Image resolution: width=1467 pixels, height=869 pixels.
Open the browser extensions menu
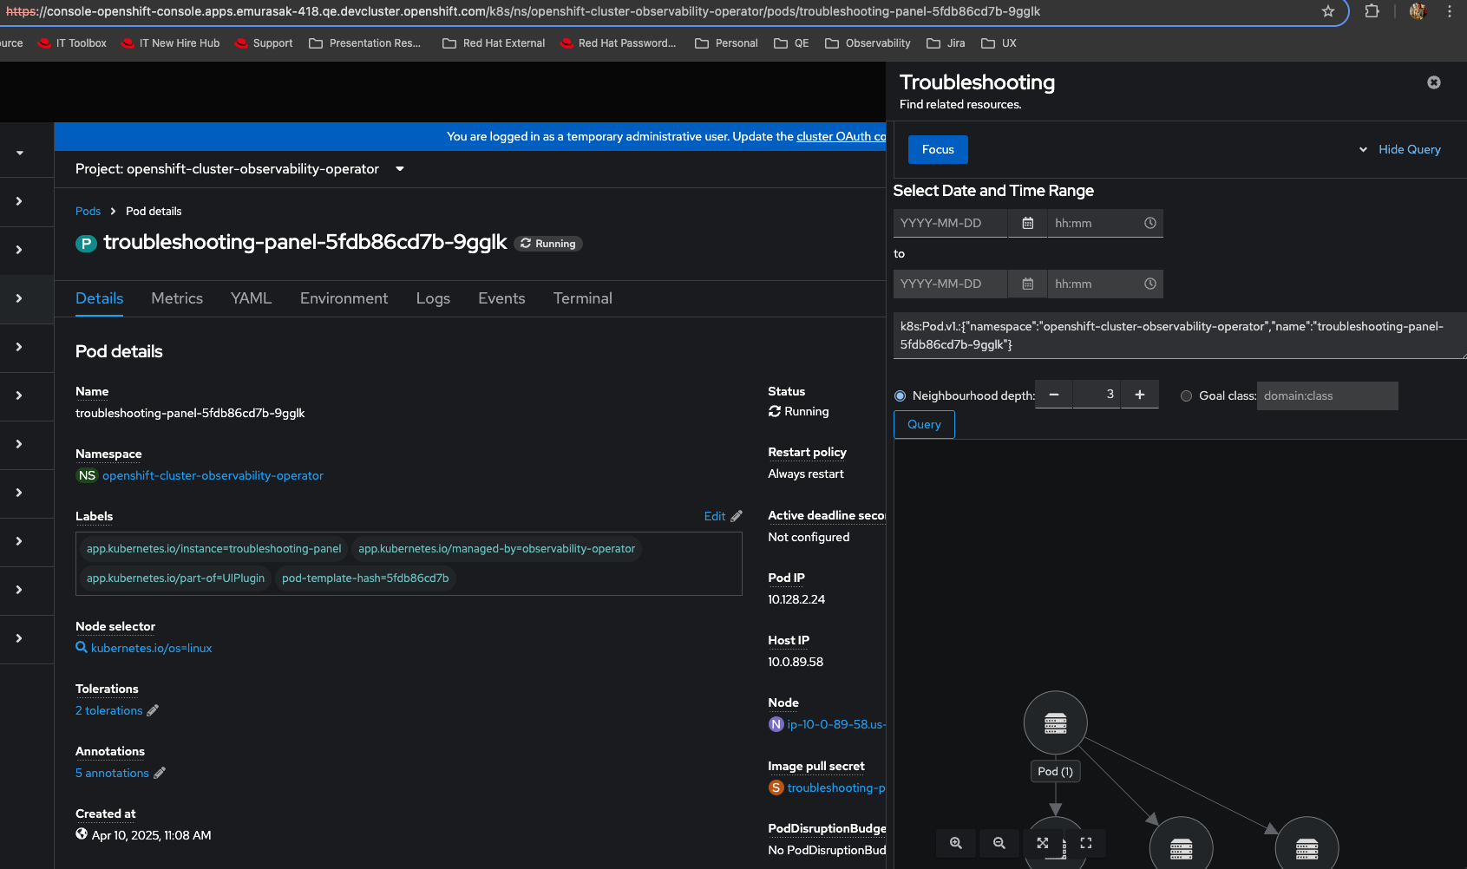[1372, 11]
